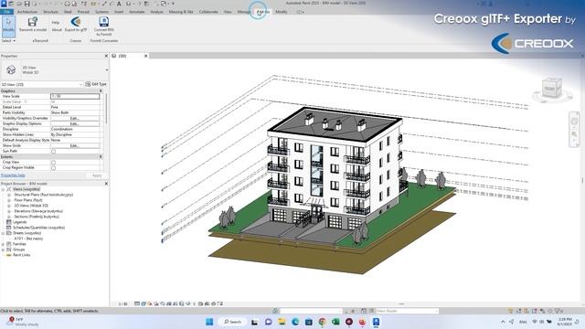This screenshot has height=329, width=585.
Task: Open the navigation wheel on the view's navigation bar
Action: point(574,121)
